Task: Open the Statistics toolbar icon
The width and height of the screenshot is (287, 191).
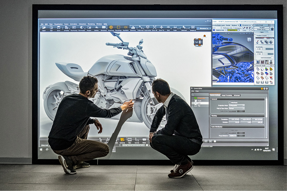Action: pyautogui.click(x=133, y=28)
